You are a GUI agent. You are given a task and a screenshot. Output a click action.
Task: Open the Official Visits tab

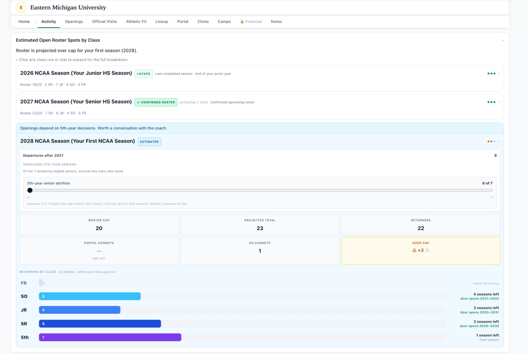point(104,22)
